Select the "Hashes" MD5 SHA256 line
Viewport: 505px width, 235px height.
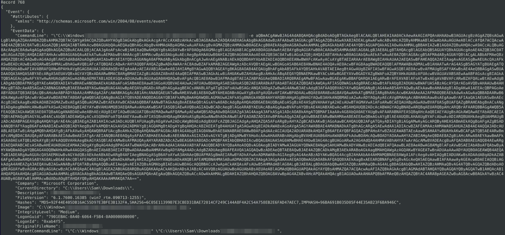(208, 203)
